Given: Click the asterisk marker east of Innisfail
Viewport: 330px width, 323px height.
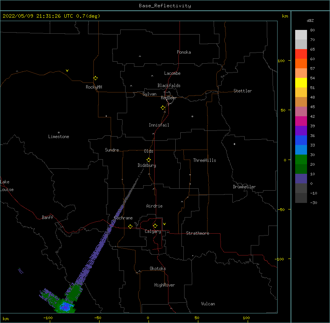Looking at the screenshot, I should (x=192, y=116).
